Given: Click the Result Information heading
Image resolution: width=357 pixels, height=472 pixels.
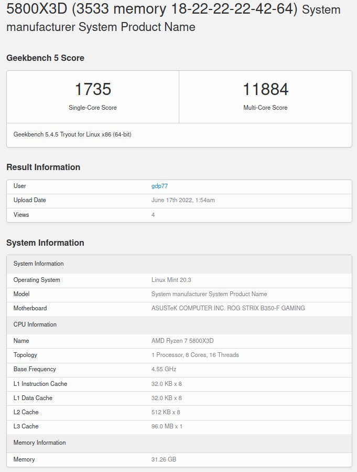Looking at the screenshot, I should point(43,167).
